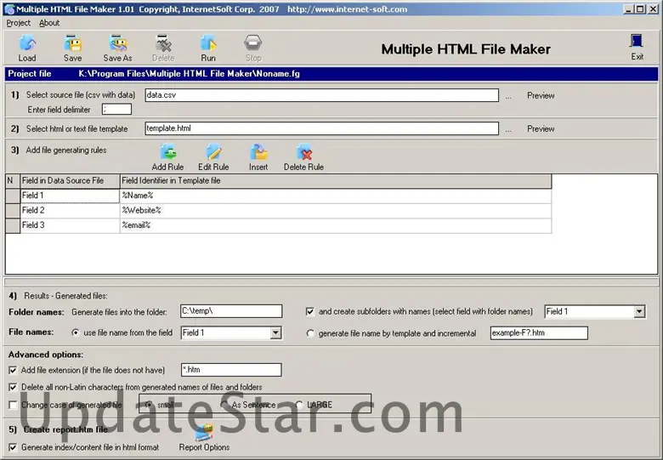Start generation with the Run icon
Image resolution: width=663 pixels, height=460 pixels.
208,43
